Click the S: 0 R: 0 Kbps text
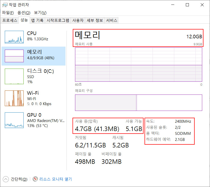This screenshot has width=210, height=187. tap(39, 104)
